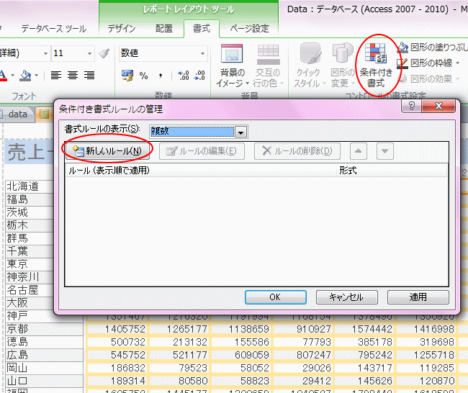This screenshot has width=468, height=393.
Task: Switch to the 配置 ribbon tab
Action: (164, 29)
